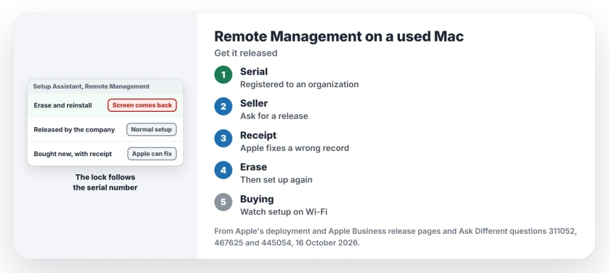
Task: Click the step 3 circle beside Receipt
Action: 224,138
